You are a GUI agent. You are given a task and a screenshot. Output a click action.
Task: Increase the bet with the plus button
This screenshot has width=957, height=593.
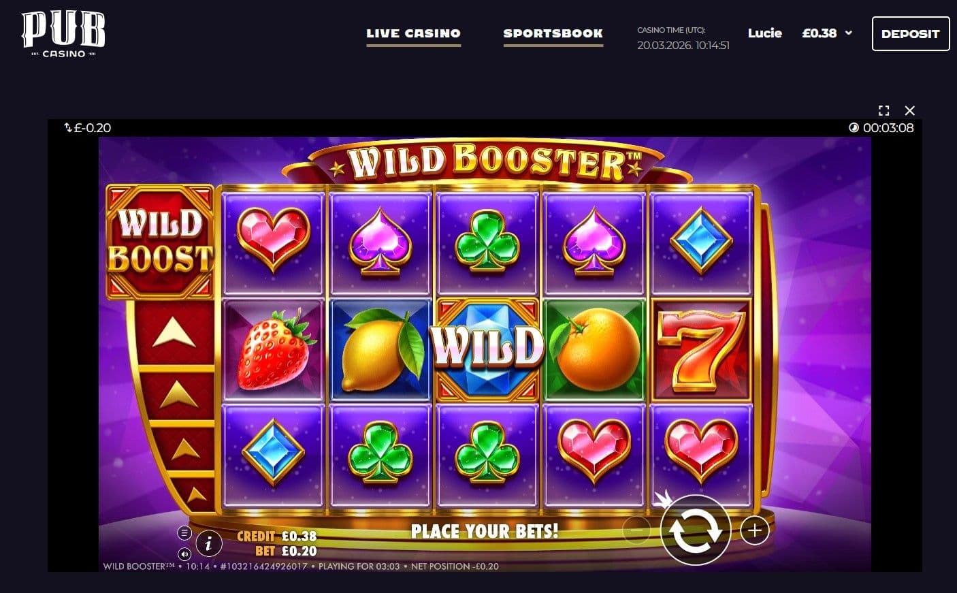point(754,530)
